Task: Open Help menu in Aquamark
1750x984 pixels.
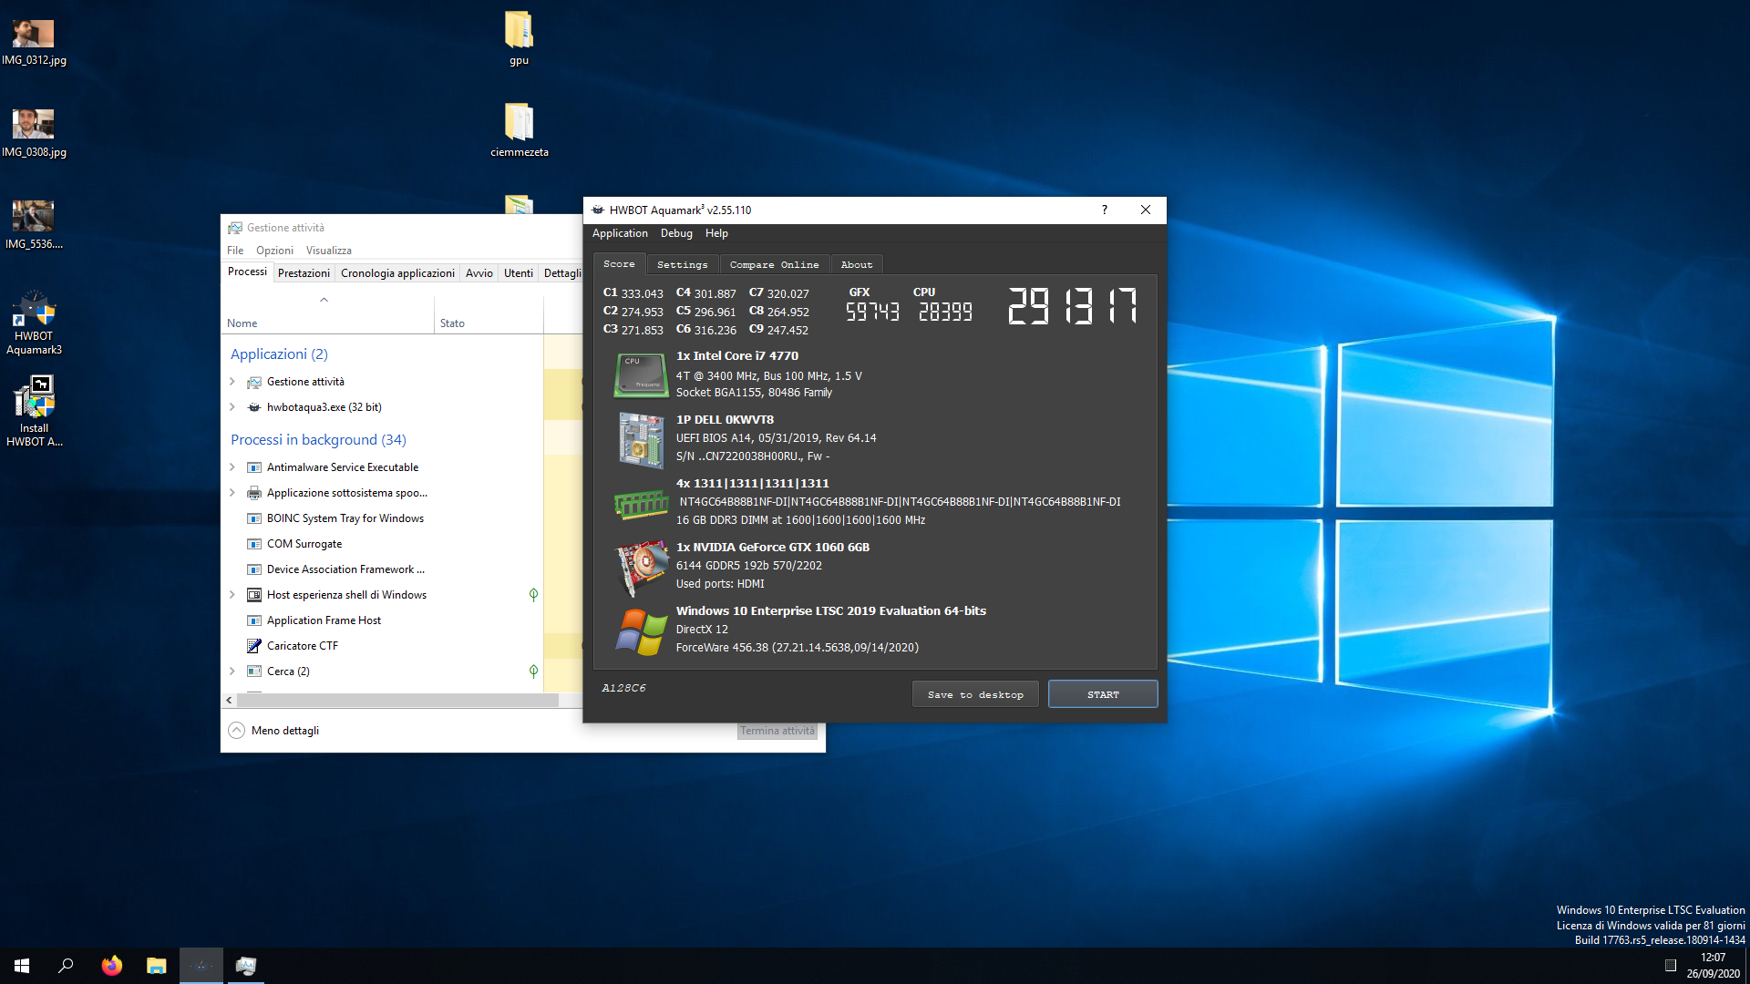Action: click(x=716, y=233)
